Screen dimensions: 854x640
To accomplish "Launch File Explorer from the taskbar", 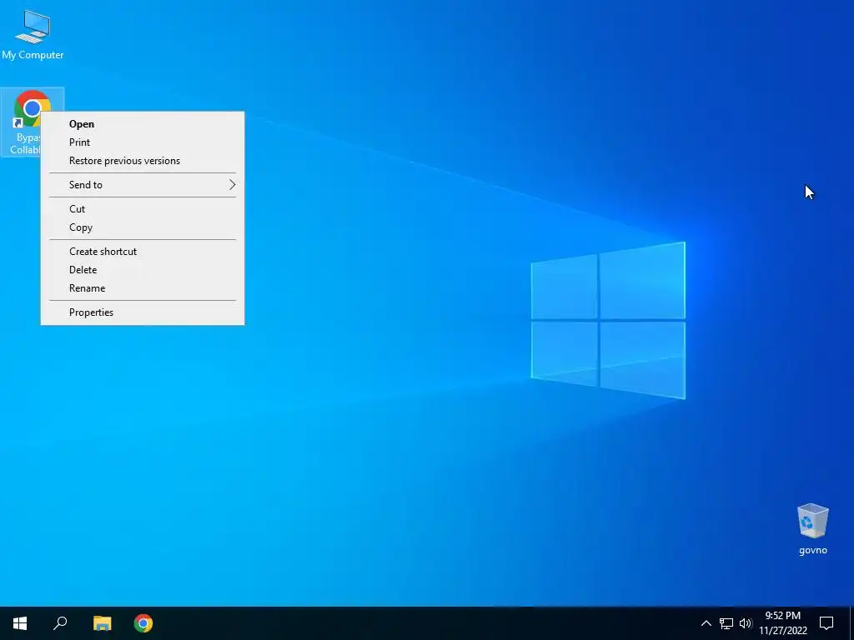I will click(102, 623).
